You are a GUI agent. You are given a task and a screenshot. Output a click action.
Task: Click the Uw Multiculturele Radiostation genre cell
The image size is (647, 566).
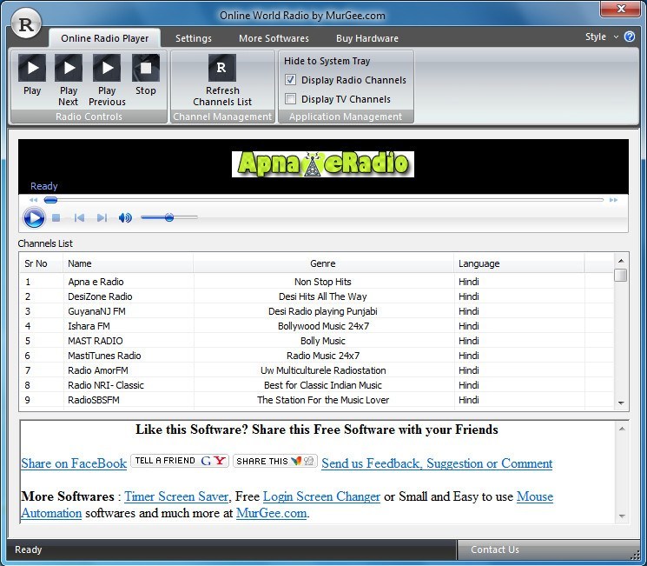coord(323,370)
